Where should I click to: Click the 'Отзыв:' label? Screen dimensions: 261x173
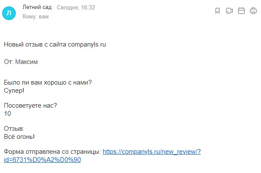tap(14, 129)
